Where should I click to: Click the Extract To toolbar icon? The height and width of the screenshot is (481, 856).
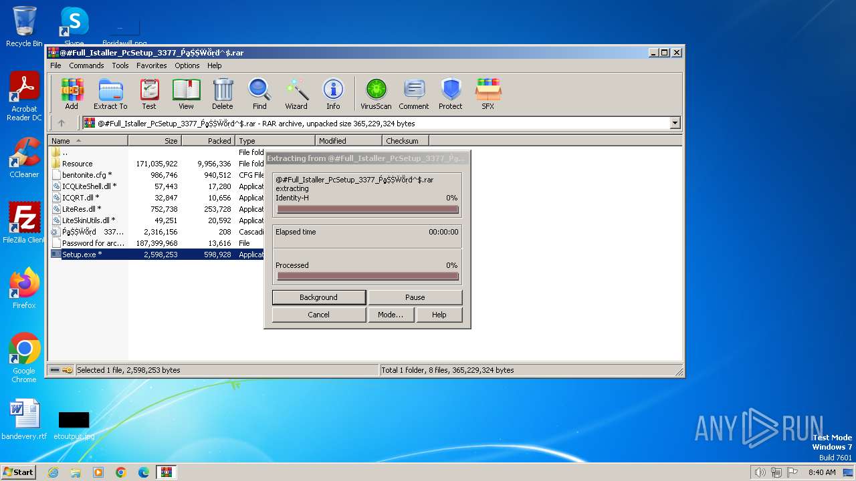110,94
